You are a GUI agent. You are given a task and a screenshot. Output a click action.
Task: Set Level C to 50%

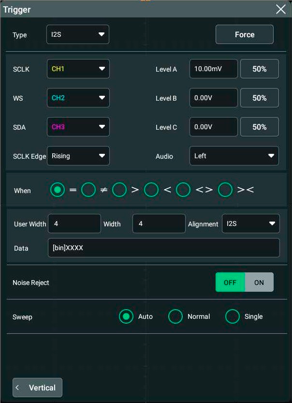[260, 127]
